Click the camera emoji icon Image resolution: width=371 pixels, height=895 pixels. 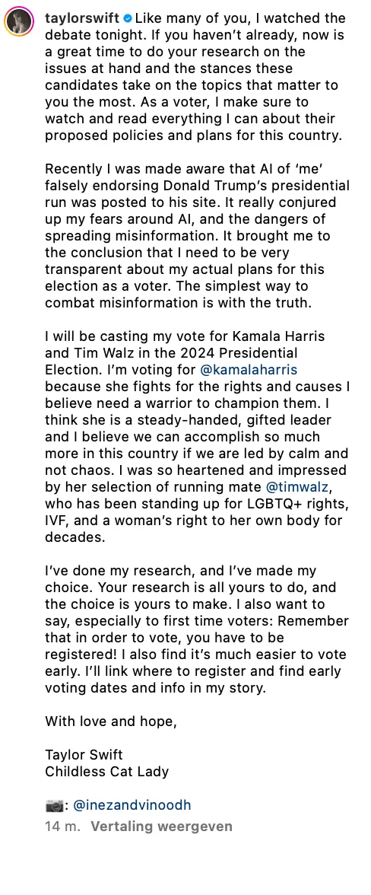[55, 805]
